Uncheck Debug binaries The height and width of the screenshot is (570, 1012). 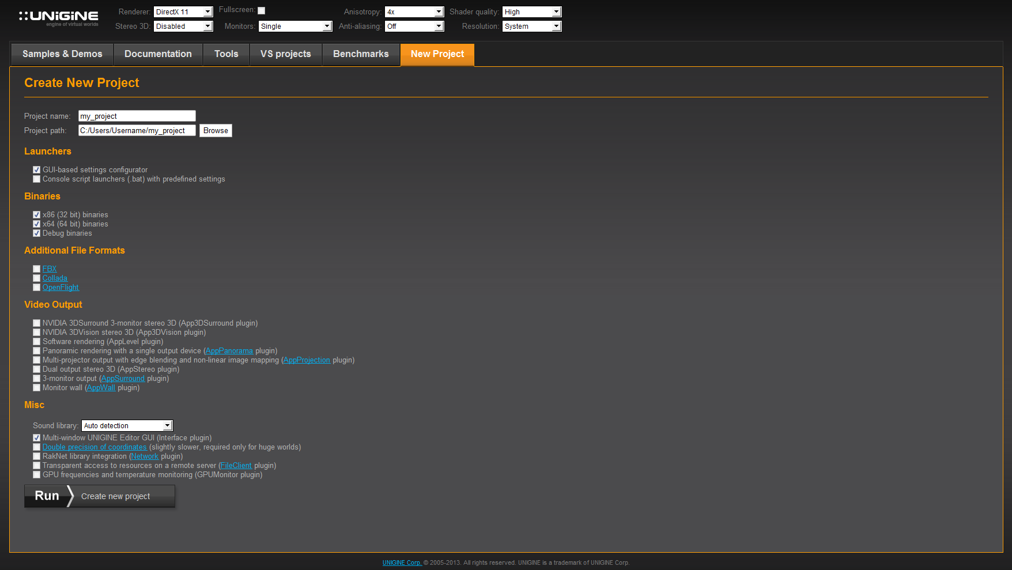[x=37, y=233]
